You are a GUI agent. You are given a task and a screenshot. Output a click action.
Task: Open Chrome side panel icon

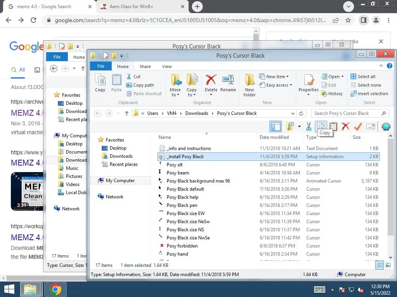click(x=364, y=20)
